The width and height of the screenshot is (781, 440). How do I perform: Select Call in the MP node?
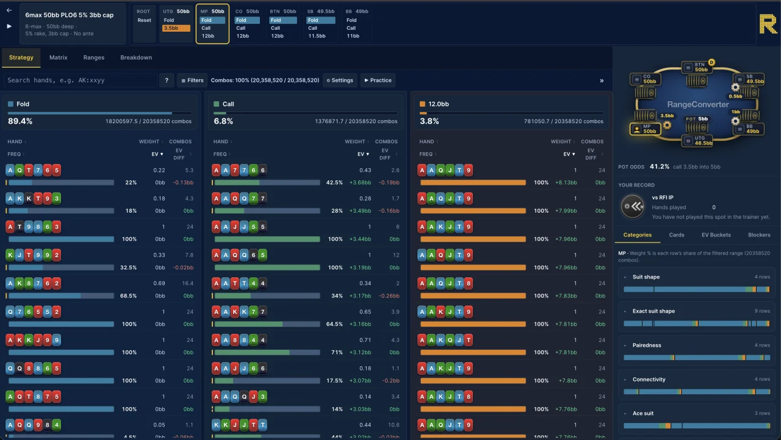coord(212,28)
